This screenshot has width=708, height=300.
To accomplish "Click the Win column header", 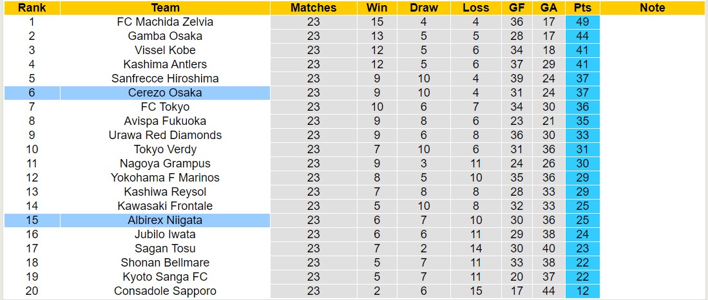I will point(377,8).
